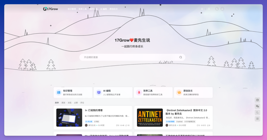The width and height of the screenshot is (267, 140).
Task: Click the blue book icon on the 知识管理 card
Action: [x=59, y=93]
